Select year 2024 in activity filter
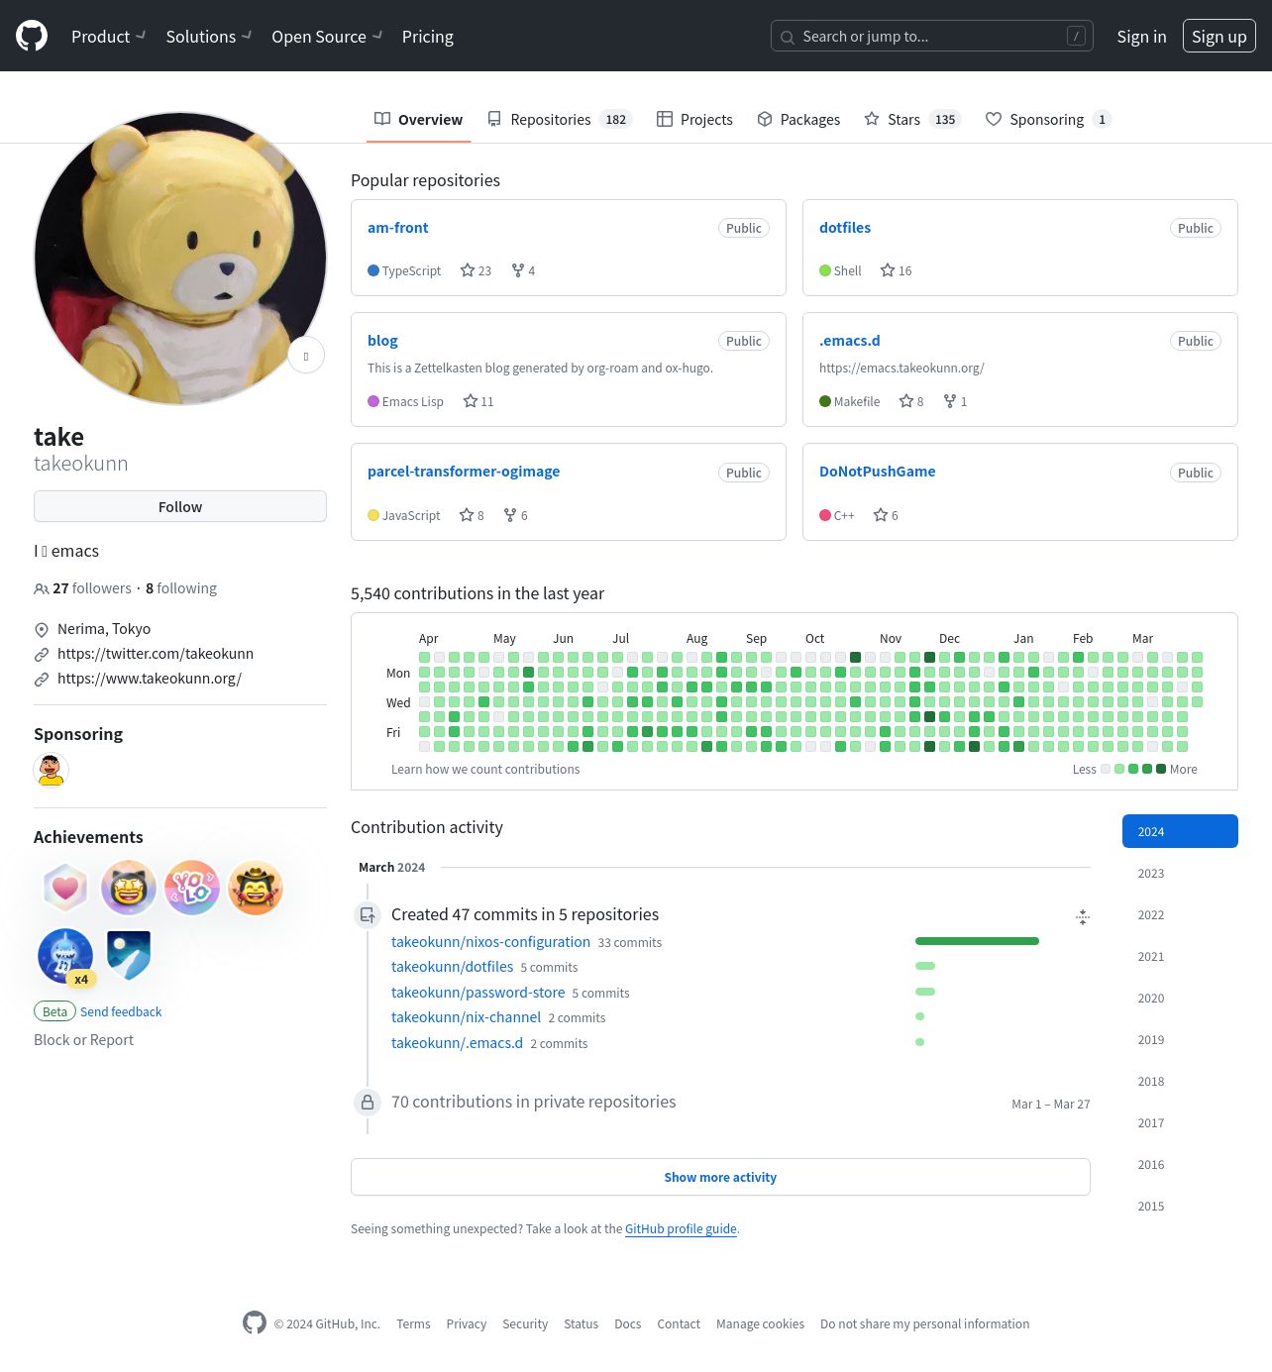The height and width of the screenshot is (1372, 1272). [1180, 831]
